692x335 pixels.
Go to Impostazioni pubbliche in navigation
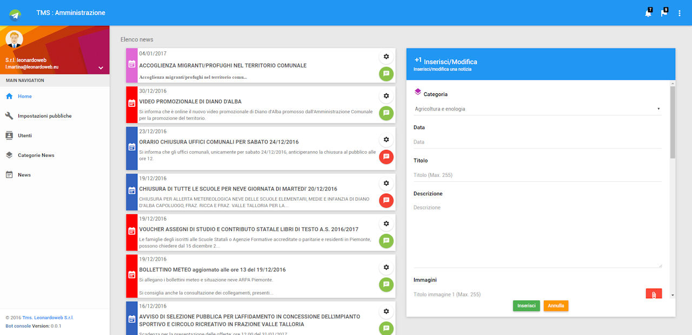pyautogui.click(x=44, y=116)
